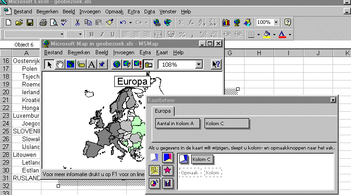Image resolution: width=351 pixels, height=195 pixels.
Task: Click the center map tool in MSMap
Action: [70, 64]
